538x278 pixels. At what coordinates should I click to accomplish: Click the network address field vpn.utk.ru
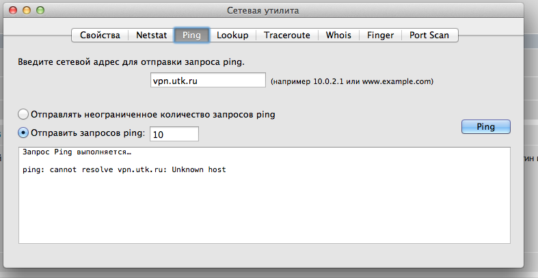[208, 81]
